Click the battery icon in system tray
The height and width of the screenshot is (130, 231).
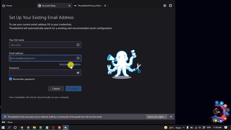[x=192, y=127]
